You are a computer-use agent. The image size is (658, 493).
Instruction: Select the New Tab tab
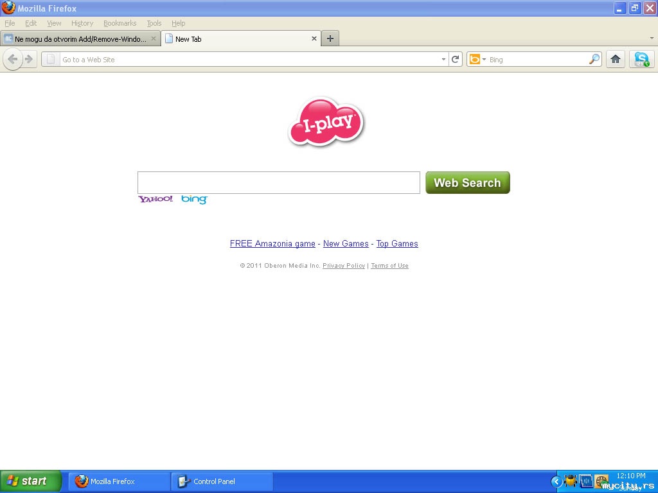[x=241, y=39]
